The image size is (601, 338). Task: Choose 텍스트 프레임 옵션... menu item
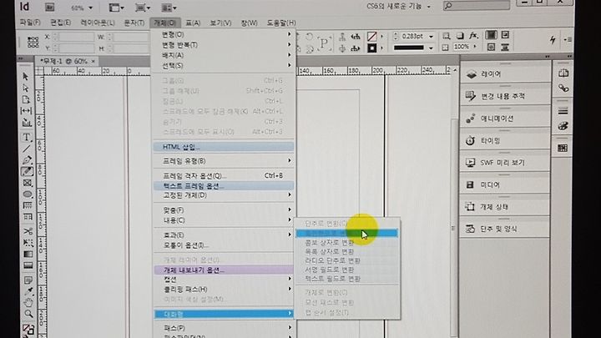coord(224,186)
